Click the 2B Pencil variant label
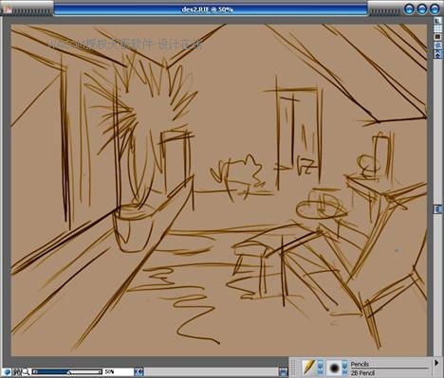444x378 pixels. coord(362,373)
